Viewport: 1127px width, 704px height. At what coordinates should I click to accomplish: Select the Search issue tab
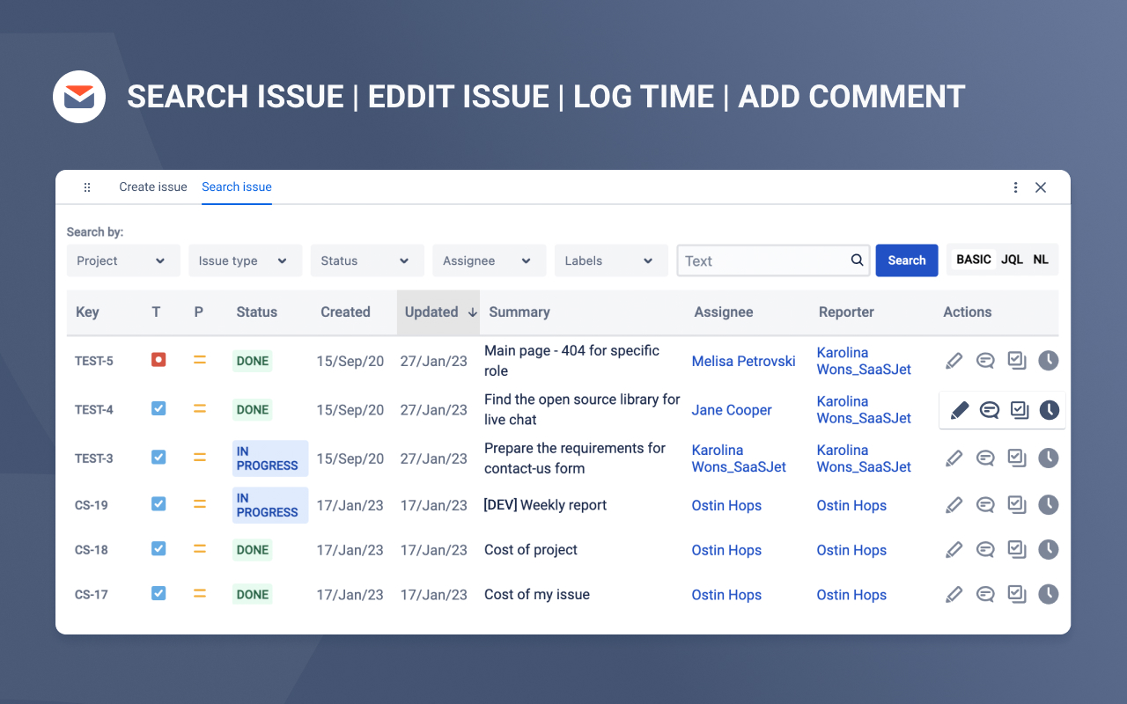pos(236,187)
